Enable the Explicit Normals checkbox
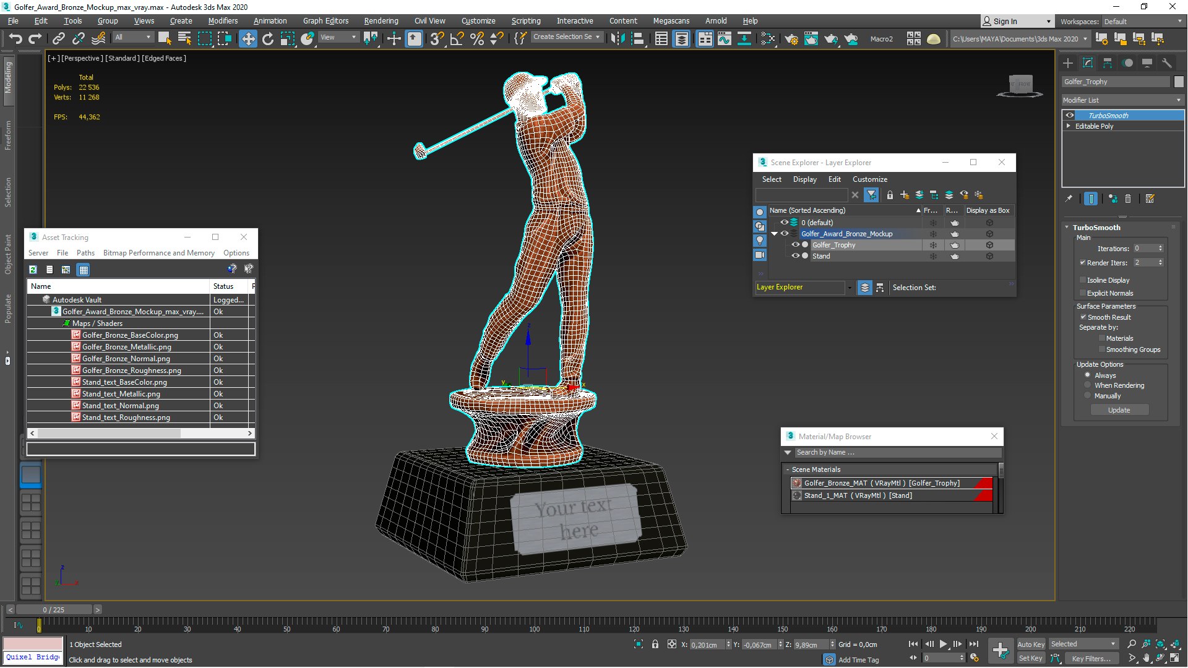The image size is (1188, 668). coord(1083,293)
